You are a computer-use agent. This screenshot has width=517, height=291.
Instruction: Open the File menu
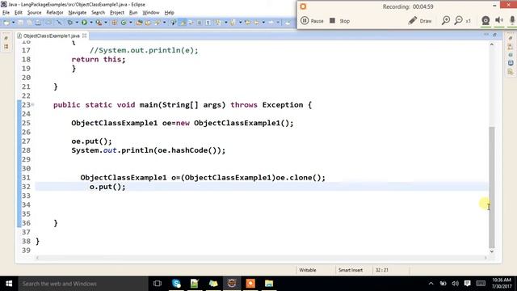(x=6, y=13)
